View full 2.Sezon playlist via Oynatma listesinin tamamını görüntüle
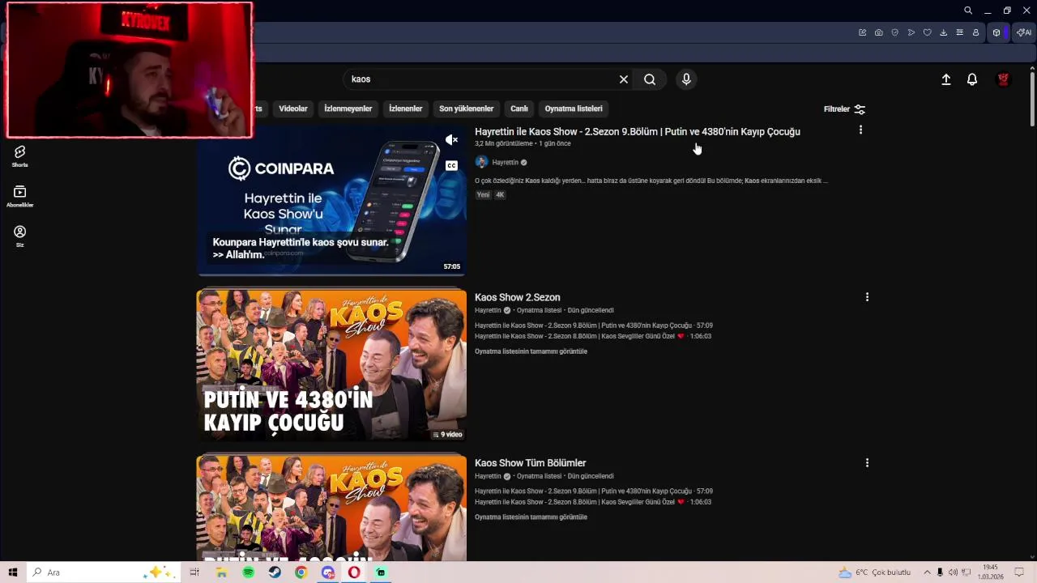The width and height of the screenshot is (1037, 583). (531, 351)
